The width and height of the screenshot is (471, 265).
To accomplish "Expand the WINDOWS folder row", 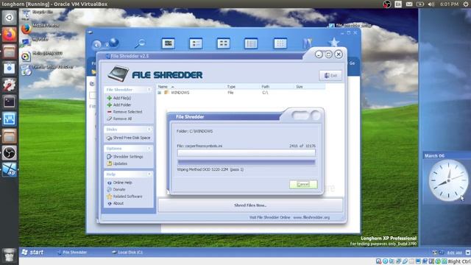I will tap(160, 93).
